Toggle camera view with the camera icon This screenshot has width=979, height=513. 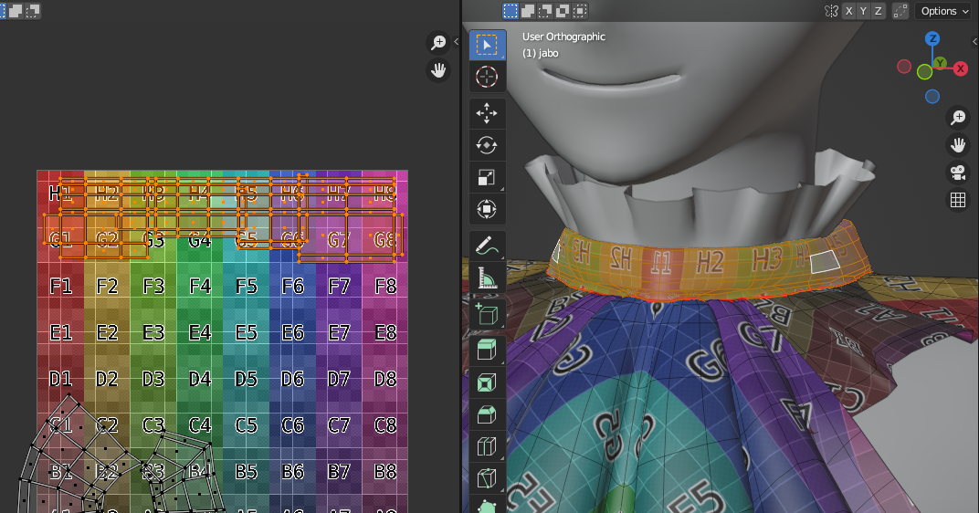click(x=958, y=173)
